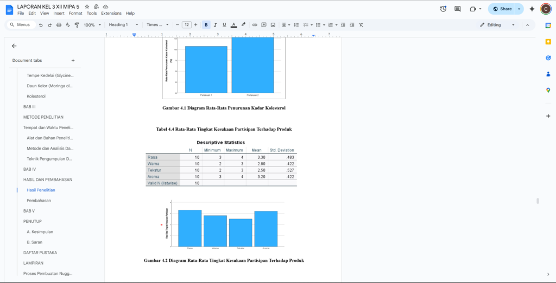Collapse the toolbar with the chevron
The image size is (556, 283).
tap(527, 25)
